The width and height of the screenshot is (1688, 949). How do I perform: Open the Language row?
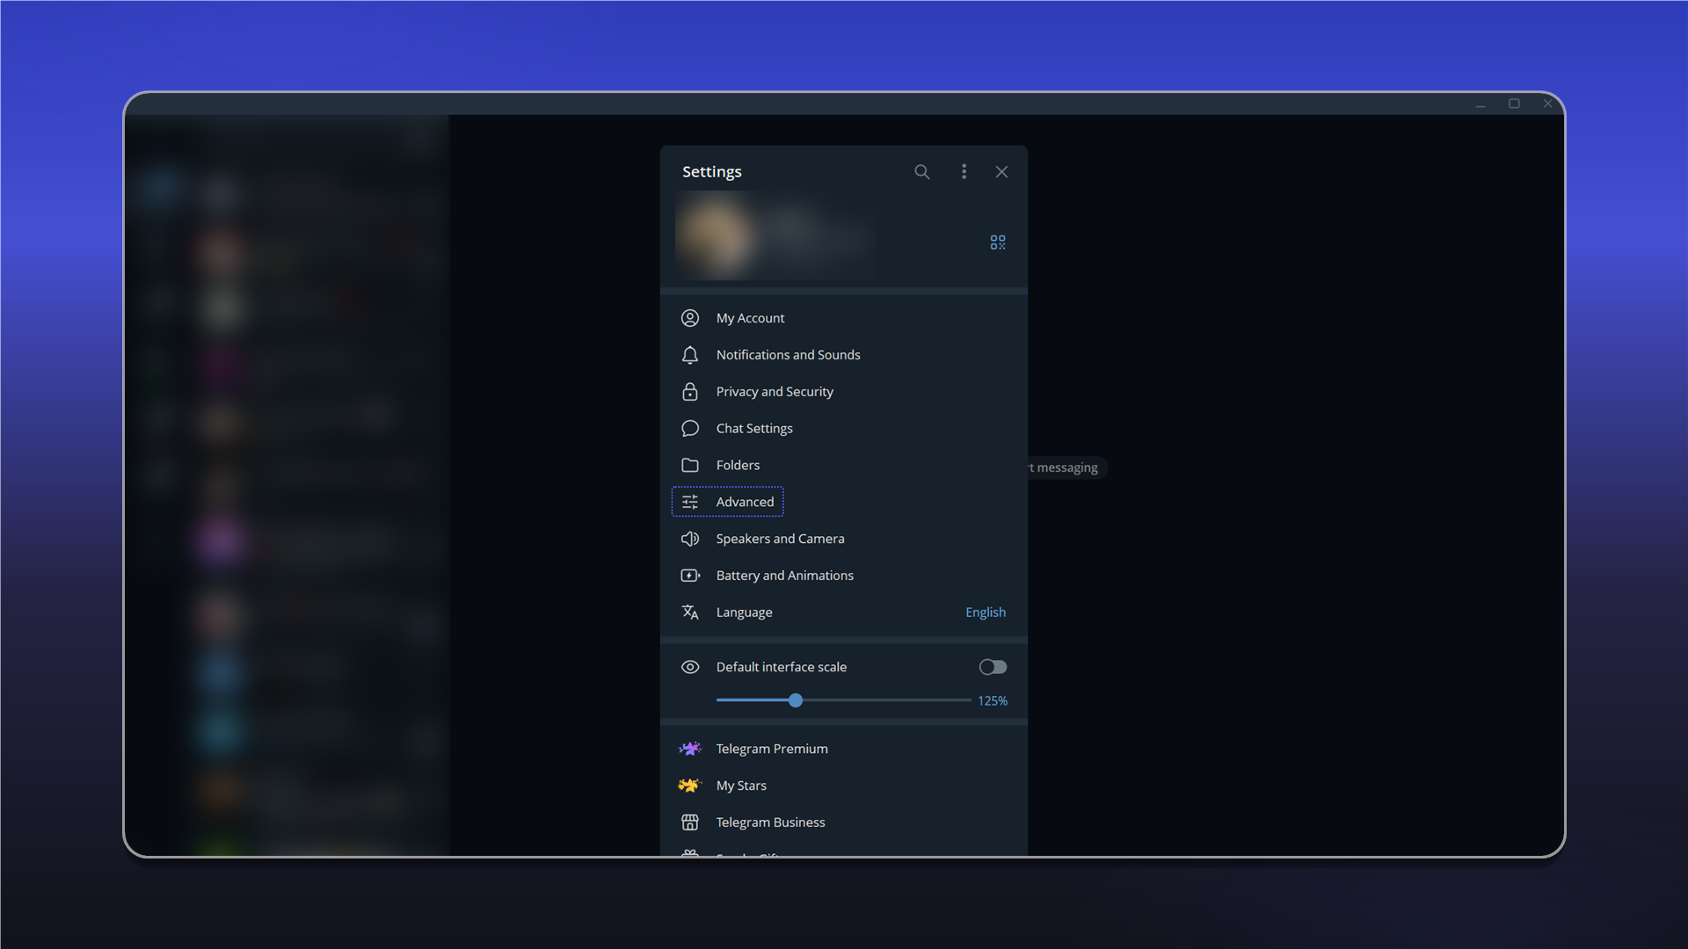(x=844, y=612)
